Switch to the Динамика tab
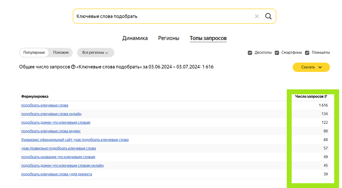Screen dimensions: 342x188 click(x=135, y=38)
